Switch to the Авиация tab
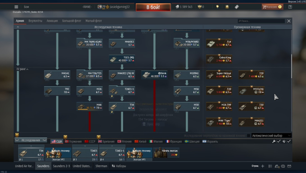 coord(52,21)
